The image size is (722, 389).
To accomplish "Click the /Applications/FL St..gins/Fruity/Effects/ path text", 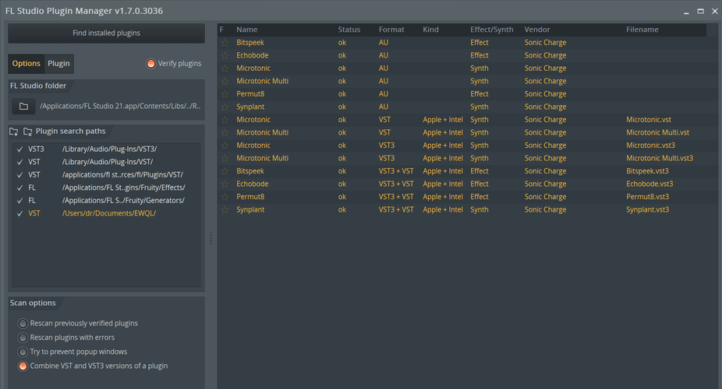I will 123,187.
